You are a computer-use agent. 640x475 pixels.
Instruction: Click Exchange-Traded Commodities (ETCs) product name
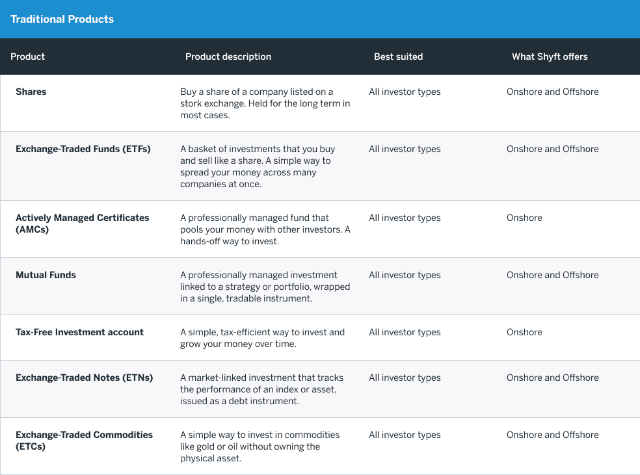pyautogui.click(x=84, y=441)
